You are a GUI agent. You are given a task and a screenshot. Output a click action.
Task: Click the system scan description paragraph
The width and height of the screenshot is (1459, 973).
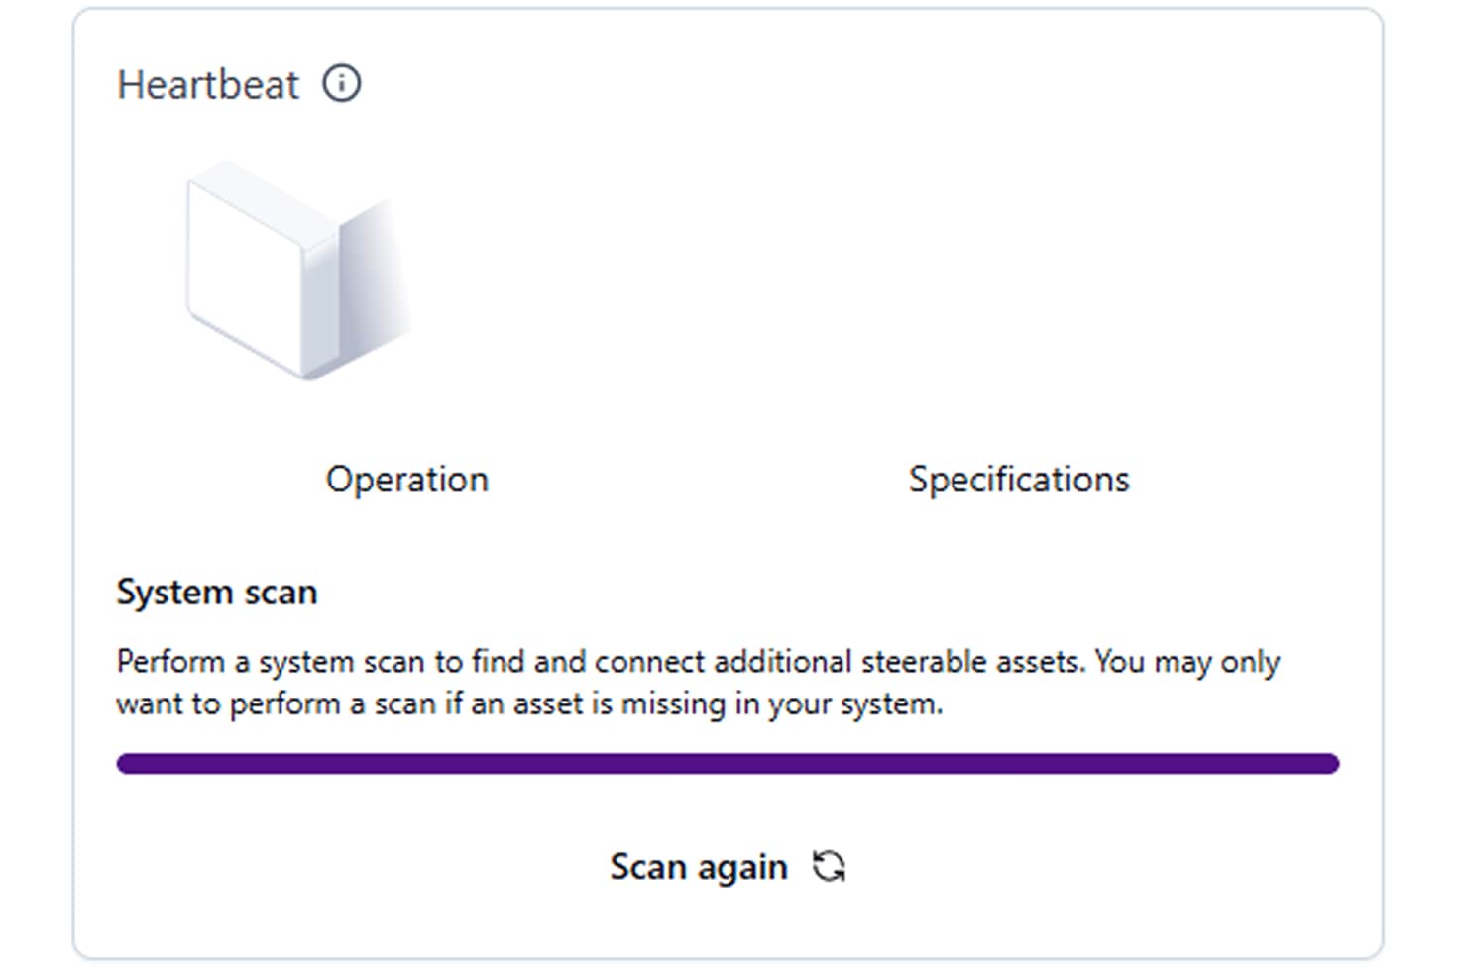pos(698,683)
